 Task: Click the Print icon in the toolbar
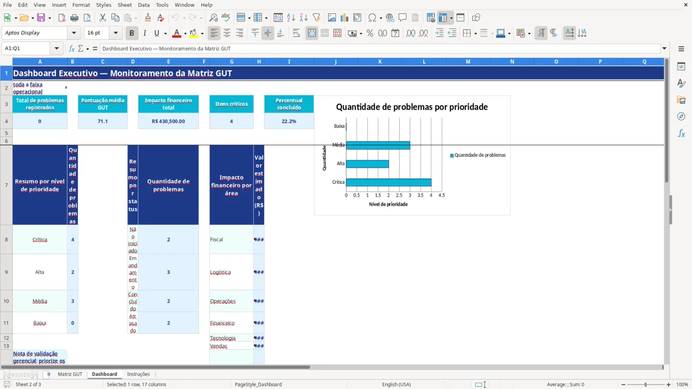coord(74,18)
